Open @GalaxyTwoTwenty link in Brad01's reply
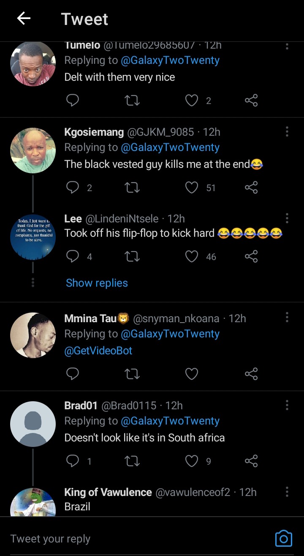304x556 pixels. click(x=170, y=421)
